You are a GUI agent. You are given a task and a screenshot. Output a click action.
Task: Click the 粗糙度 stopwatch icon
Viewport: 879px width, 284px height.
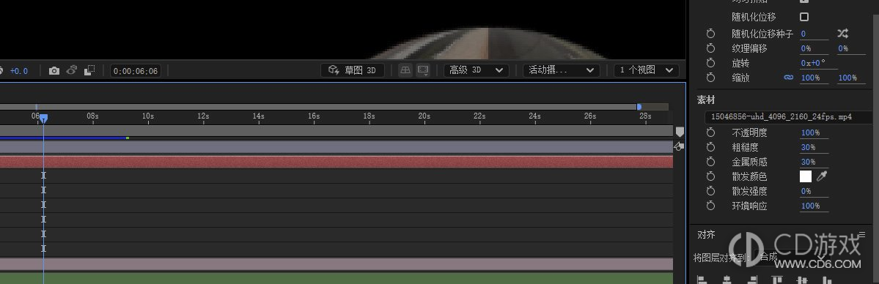(x=711, y=147)
